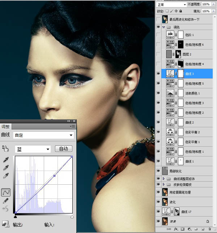The image size is (217, 233).
Task: Click the lock icon on 背景 layer
Action: pos(208,221)
